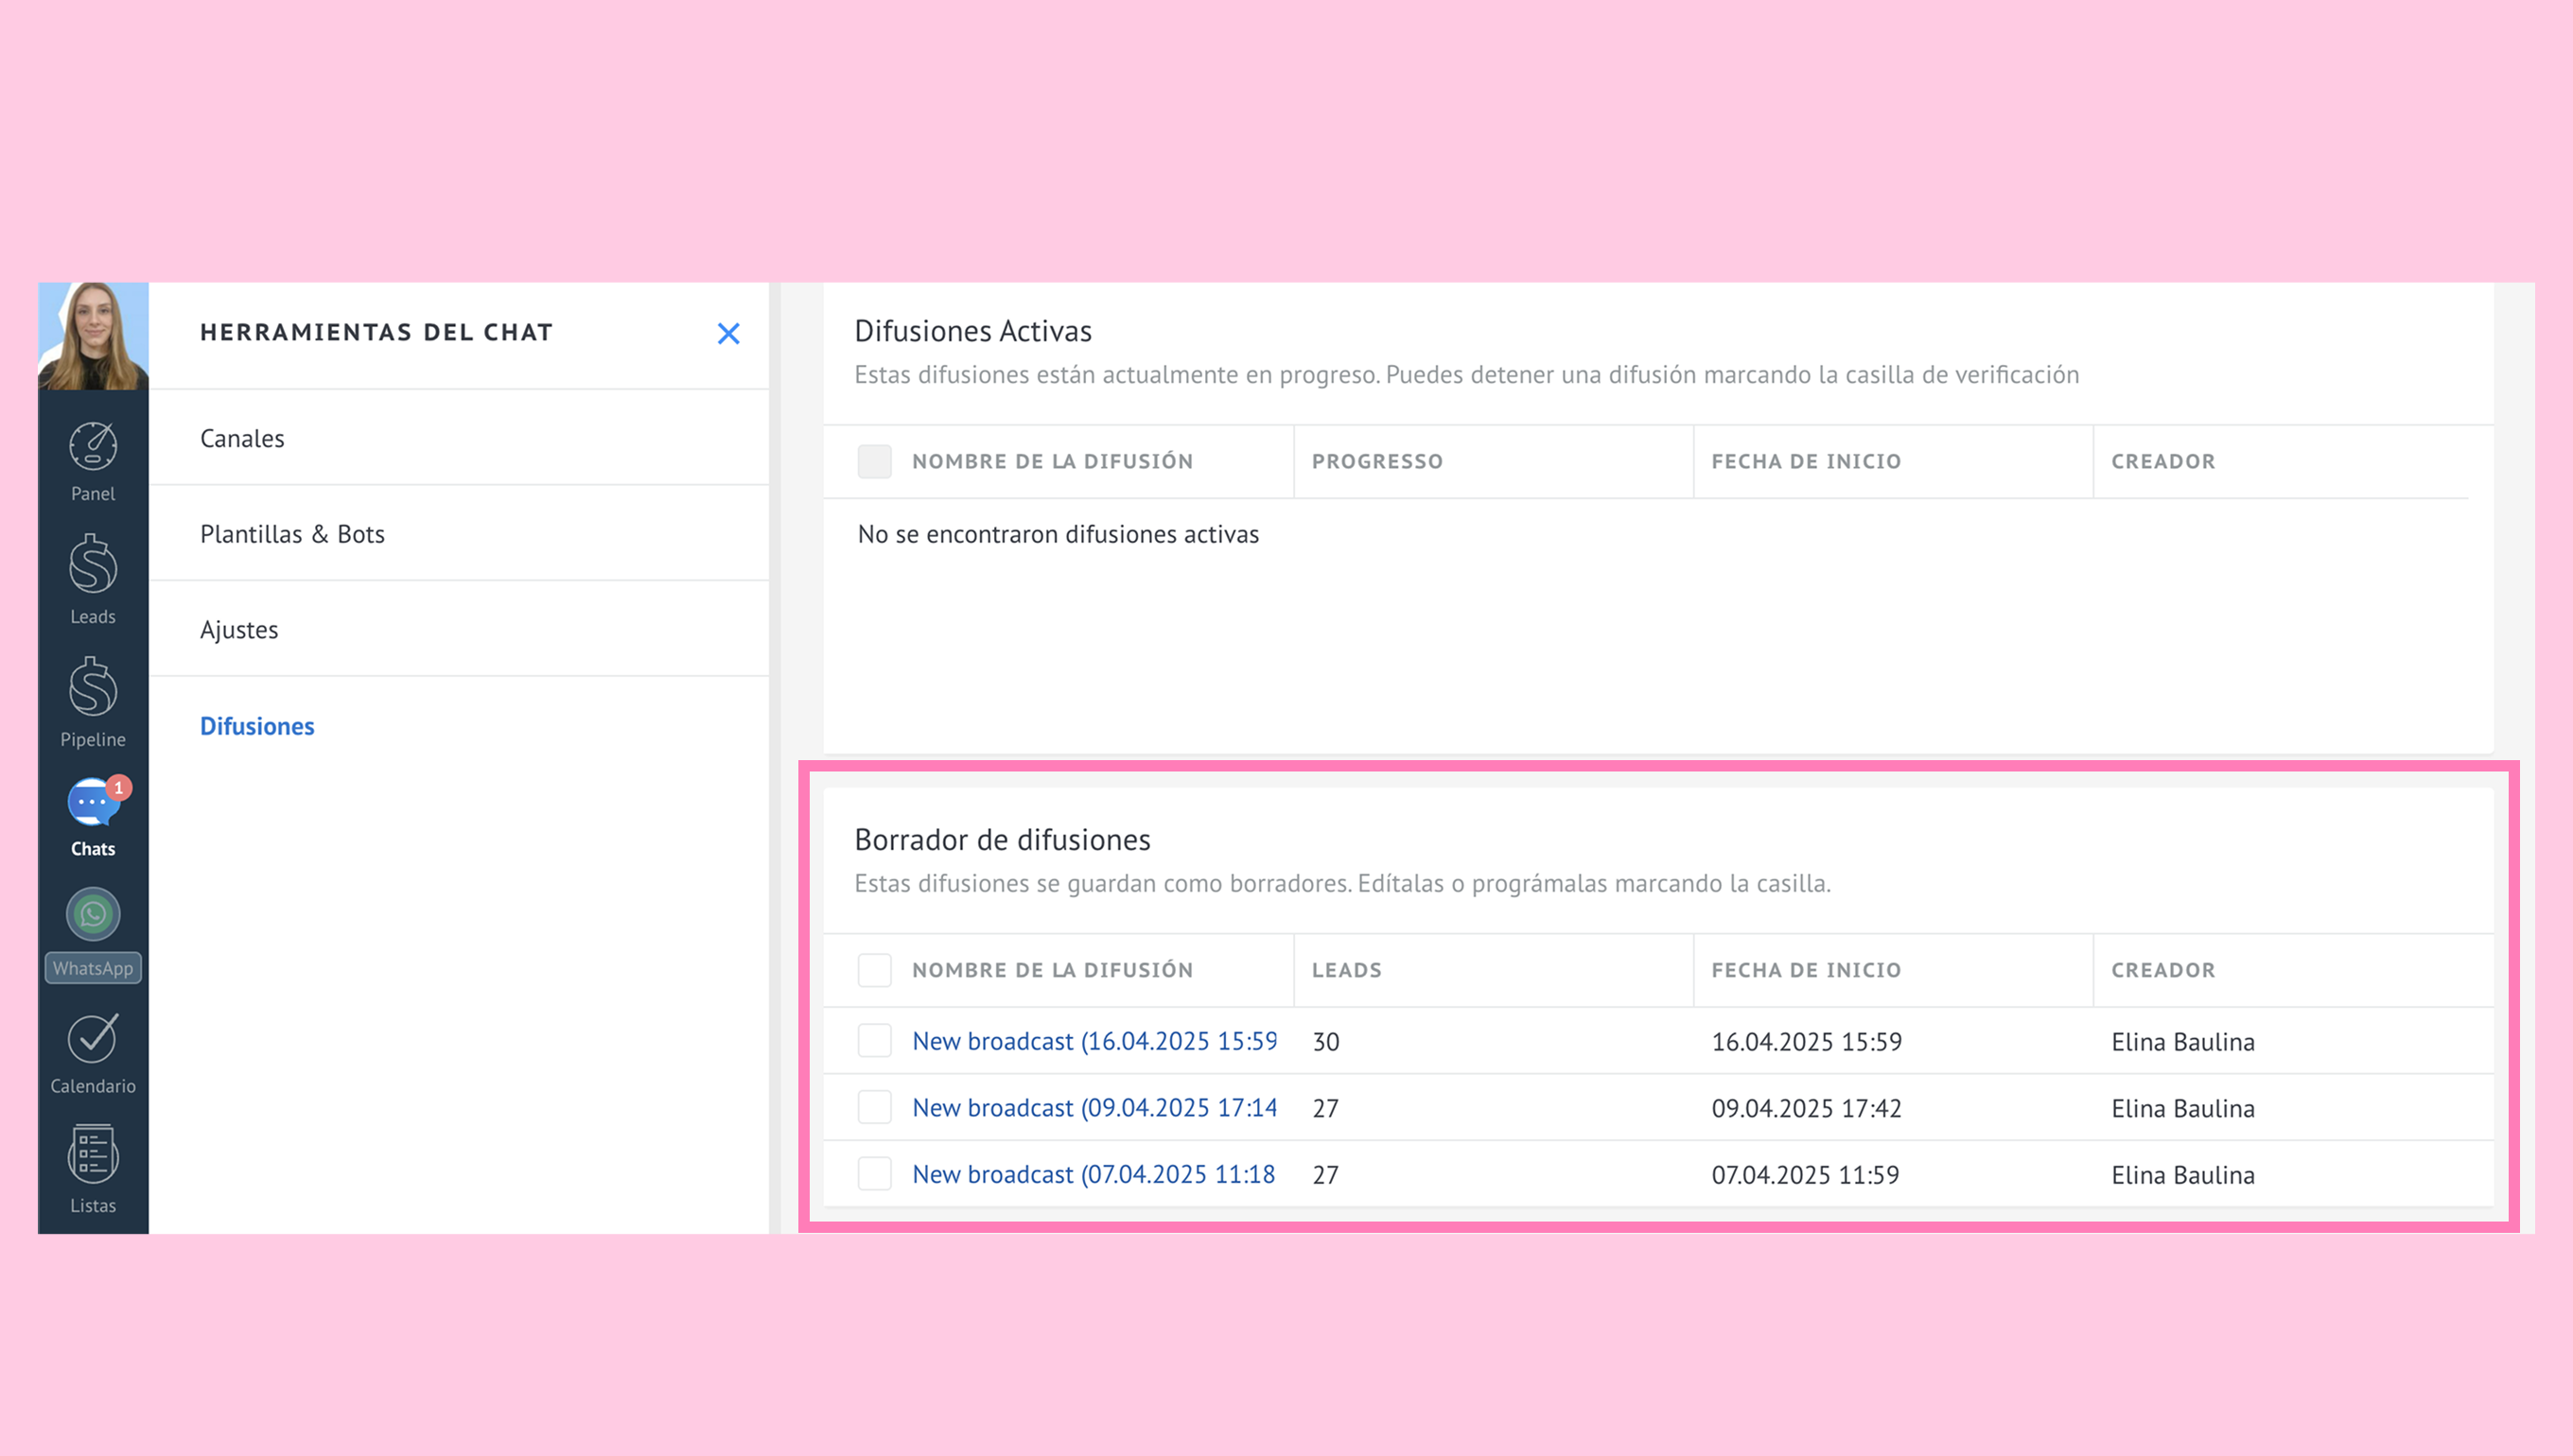This screenshot has width=2573, height=1456.
Task: Click 'No se encontraron difusiones activas' message
Action: pyautogui.click(x=1058, y=534)
